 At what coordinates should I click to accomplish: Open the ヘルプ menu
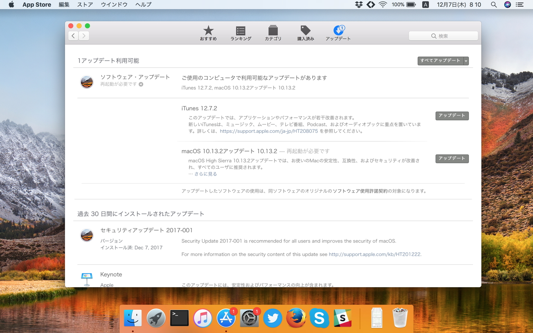point(143,5)
